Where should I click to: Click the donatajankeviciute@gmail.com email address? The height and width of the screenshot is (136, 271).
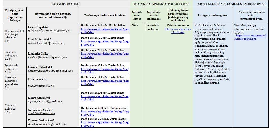pyautogui.click(x=47, y=124)
